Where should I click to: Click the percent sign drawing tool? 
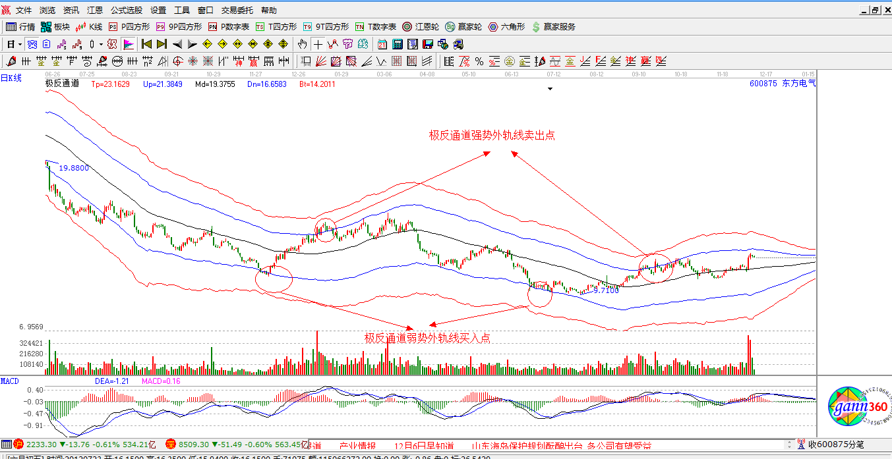coord(479,61)
